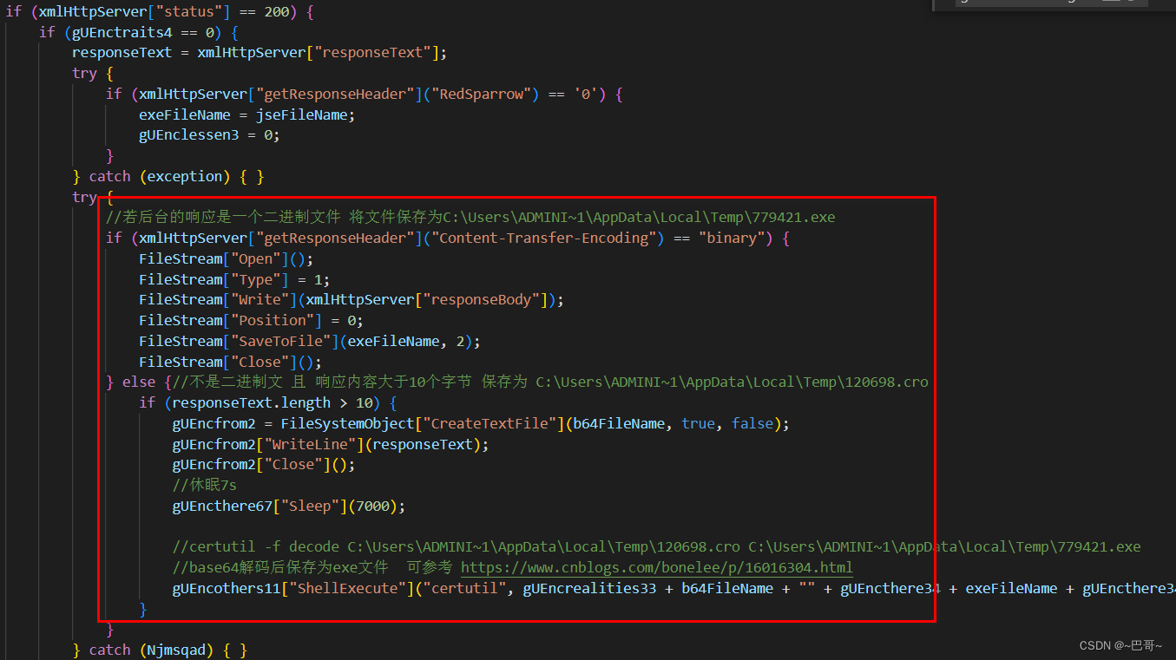
Task: Click the xmlHttpServer["status"] == 200 line
Action: [160, 11]
